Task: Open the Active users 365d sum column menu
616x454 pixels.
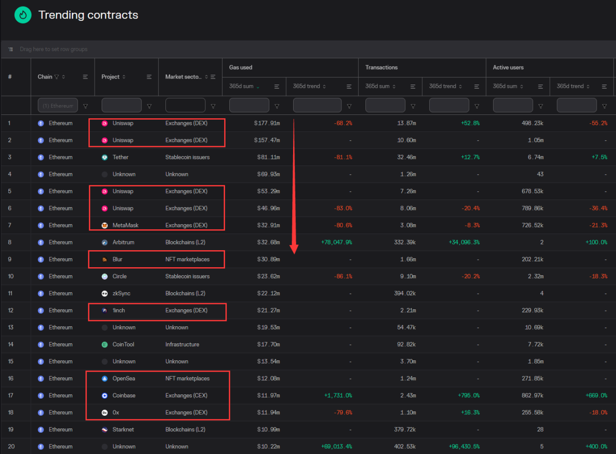Action: click(540, 87)
